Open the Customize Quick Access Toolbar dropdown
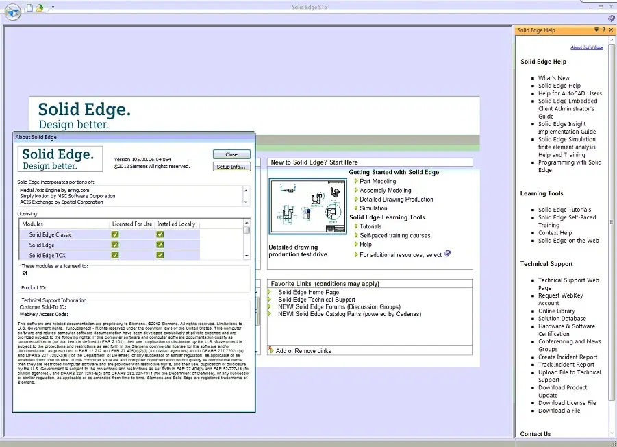This screenshot has height=447, width=617. pos(53,8)
